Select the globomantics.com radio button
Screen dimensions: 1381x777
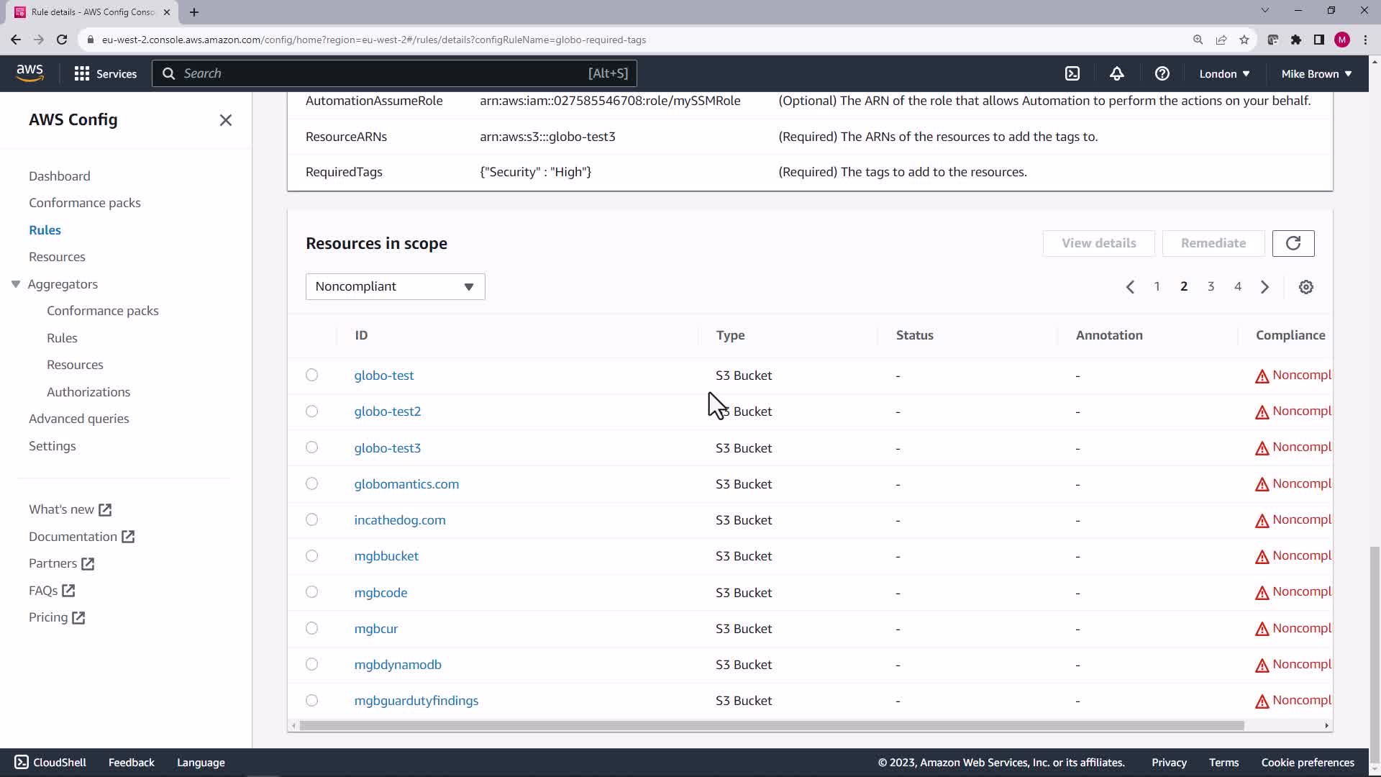(311, 483)
